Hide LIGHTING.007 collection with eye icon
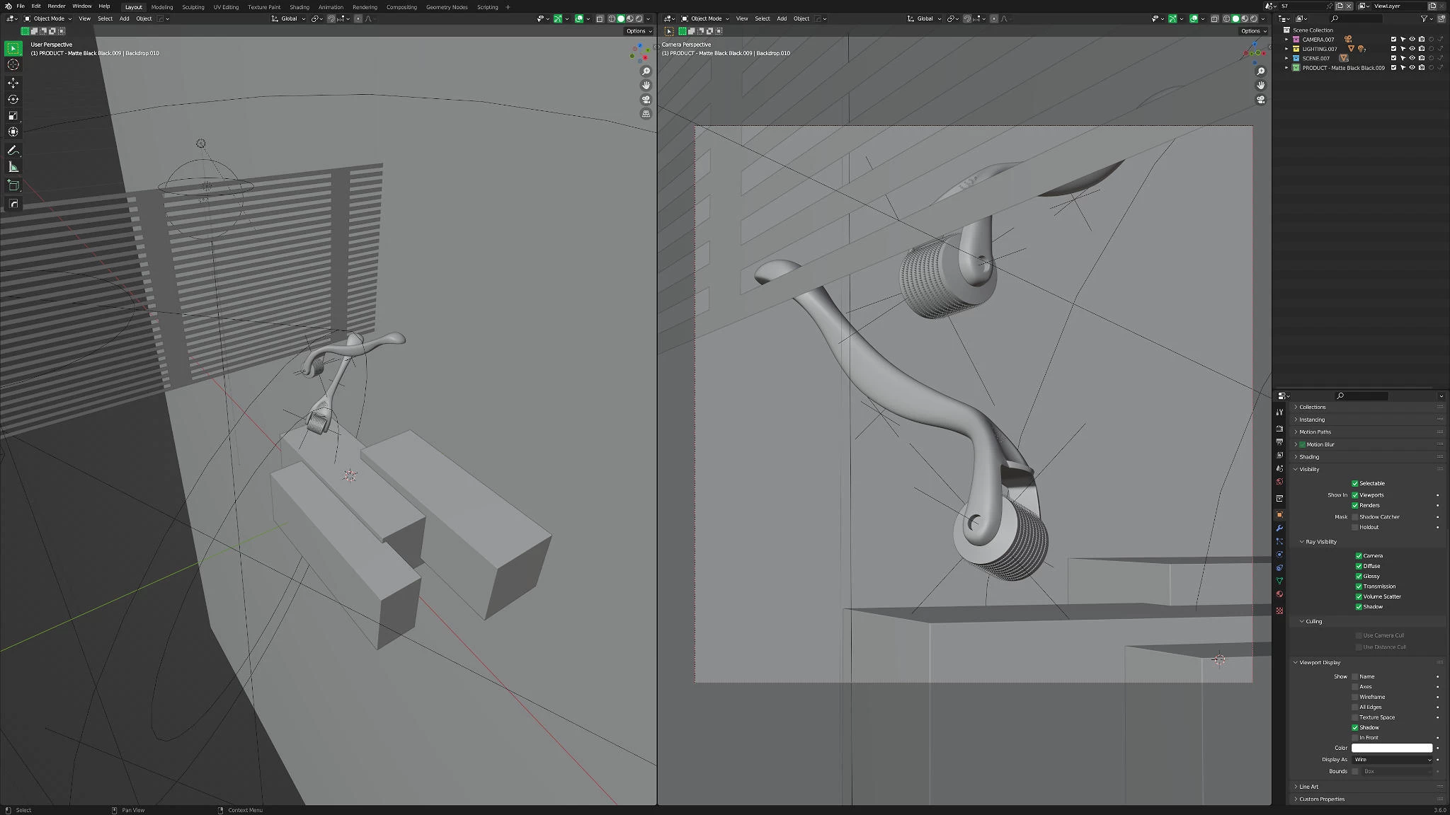This screenshot has width=1450, height=815. tap(1412, 49)
